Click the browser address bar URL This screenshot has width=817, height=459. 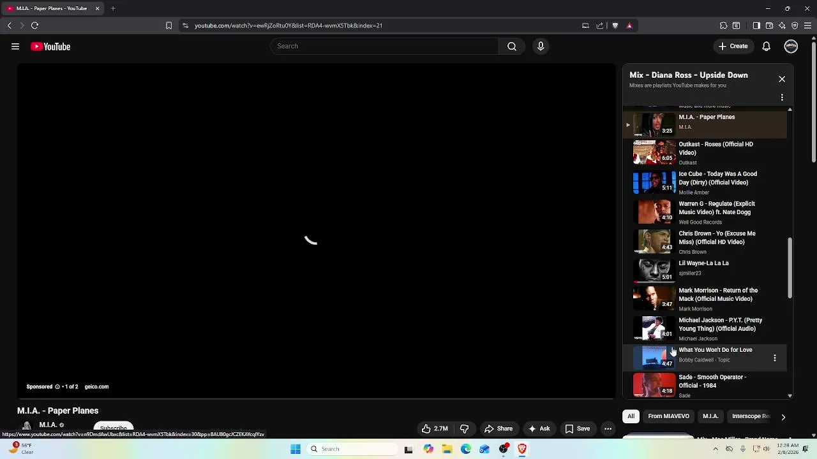289,25
